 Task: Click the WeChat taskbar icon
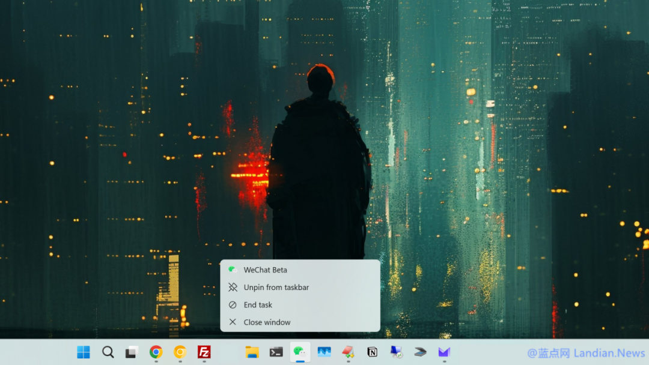pos(300,352)
